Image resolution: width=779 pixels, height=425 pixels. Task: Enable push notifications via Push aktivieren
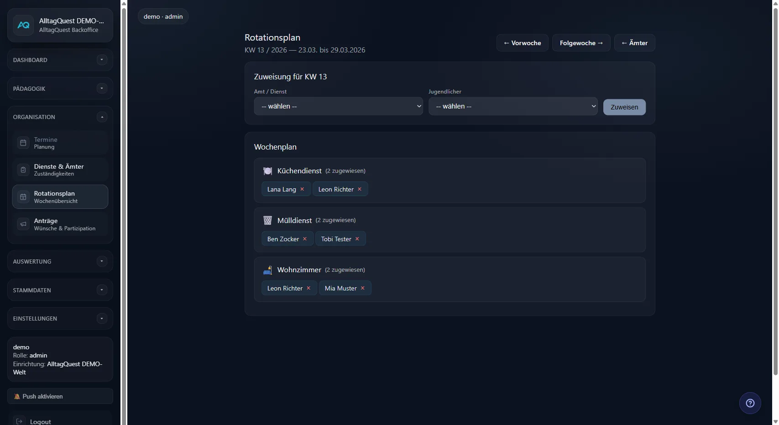click(x=60, y=396)
